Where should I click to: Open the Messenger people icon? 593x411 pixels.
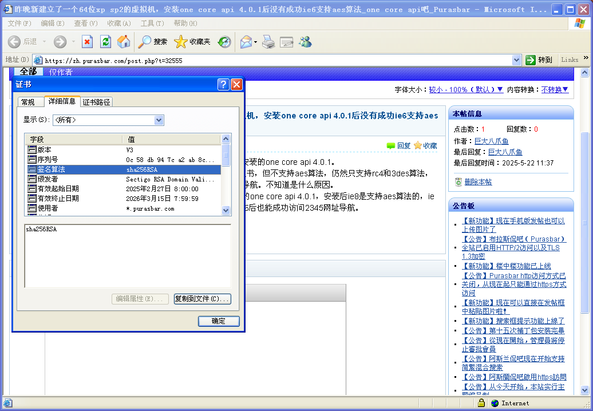point(305,42)
